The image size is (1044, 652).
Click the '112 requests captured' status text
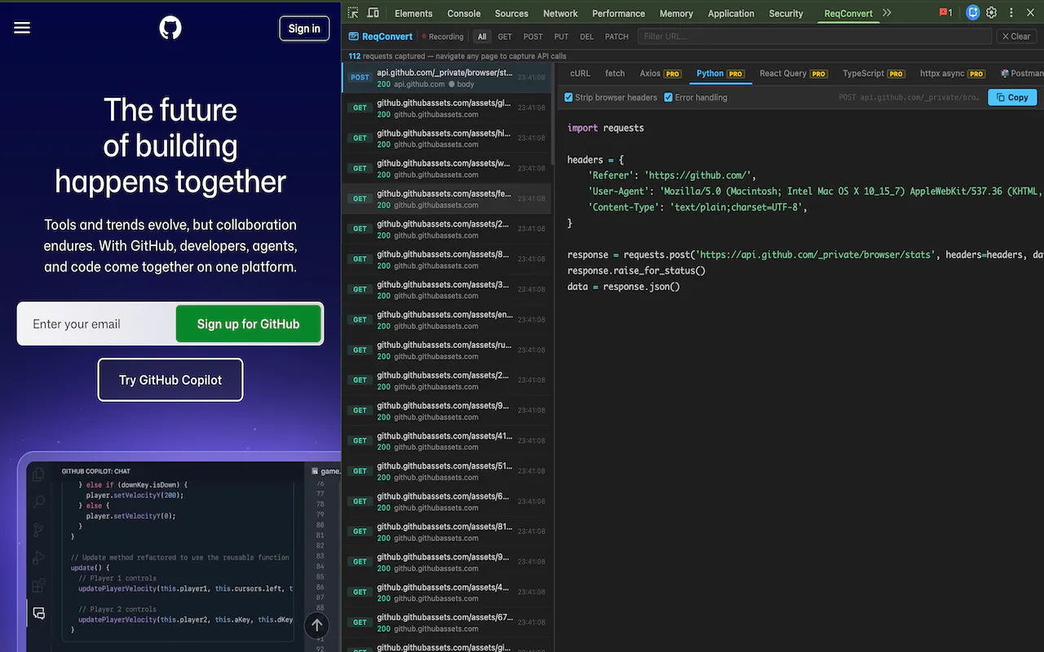pyautogui.click(x=457, y=56)
